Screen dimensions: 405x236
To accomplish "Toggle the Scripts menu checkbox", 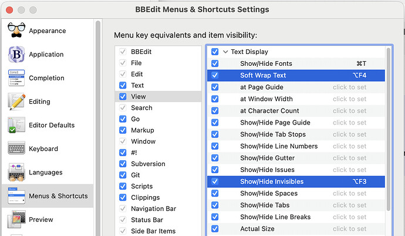I will coord(123,186).
